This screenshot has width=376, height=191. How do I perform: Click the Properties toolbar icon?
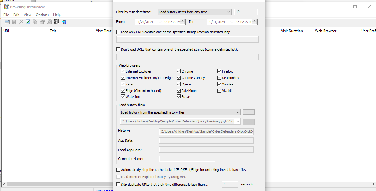coord(42,22)
